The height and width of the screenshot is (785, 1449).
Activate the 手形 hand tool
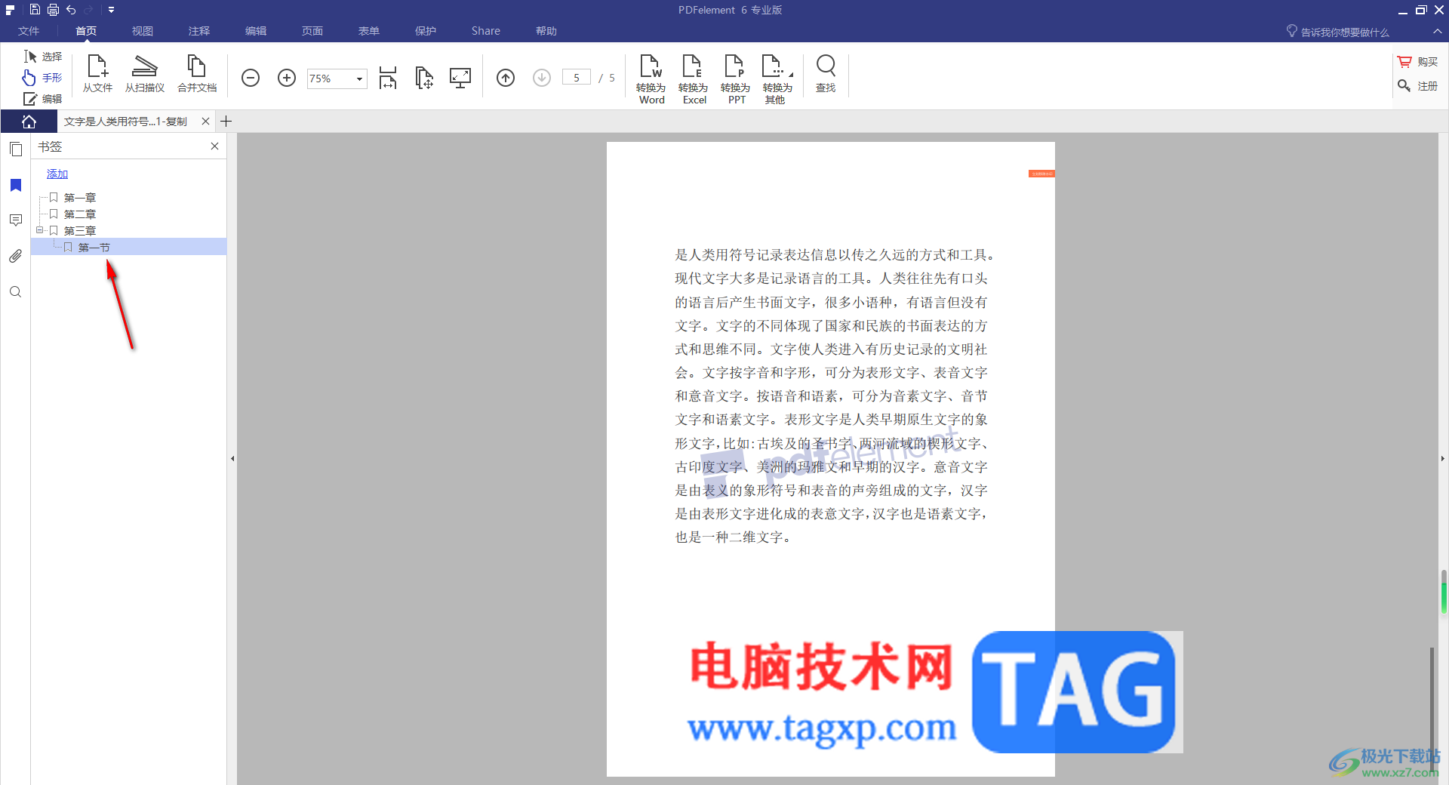tap(43, 78)
